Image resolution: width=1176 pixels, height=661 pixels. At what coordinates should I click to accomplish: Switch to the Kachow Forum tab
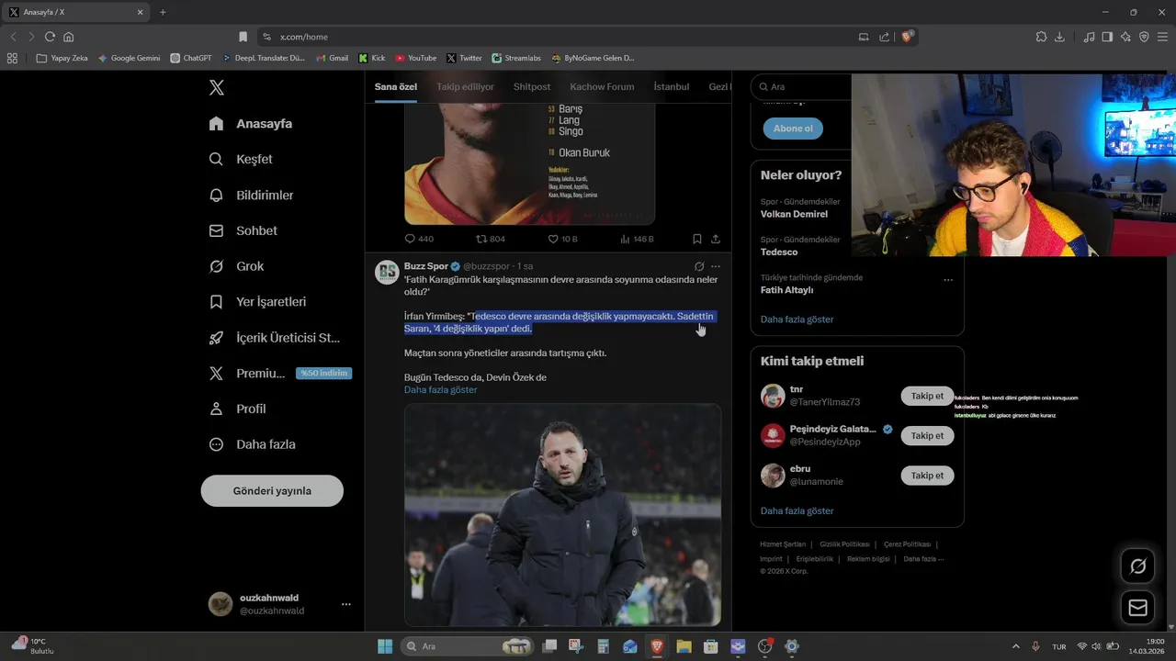pos(602,86)
